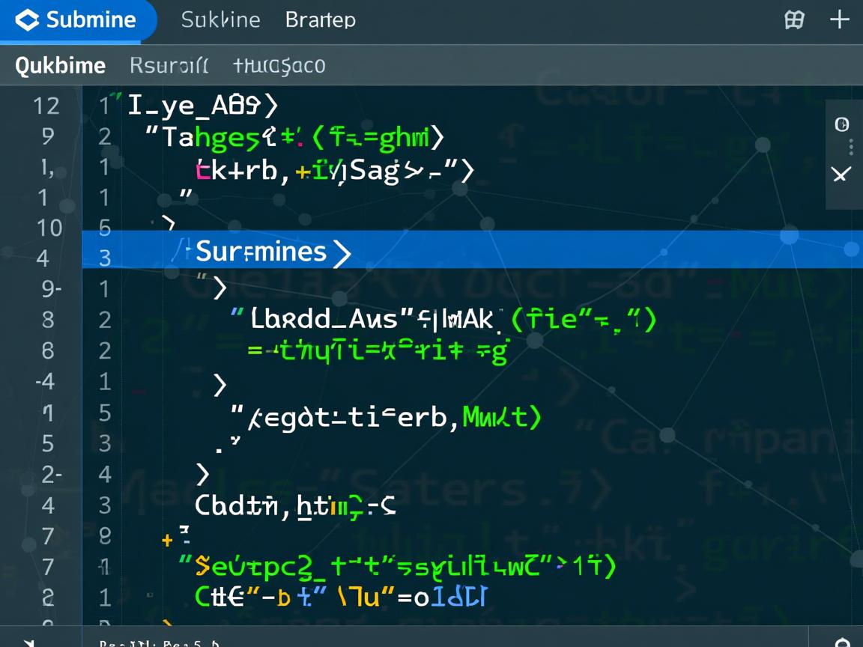Expand the chevron after Surғmines
This screenshot has height=647, width=863.
(x=342, y=252)
